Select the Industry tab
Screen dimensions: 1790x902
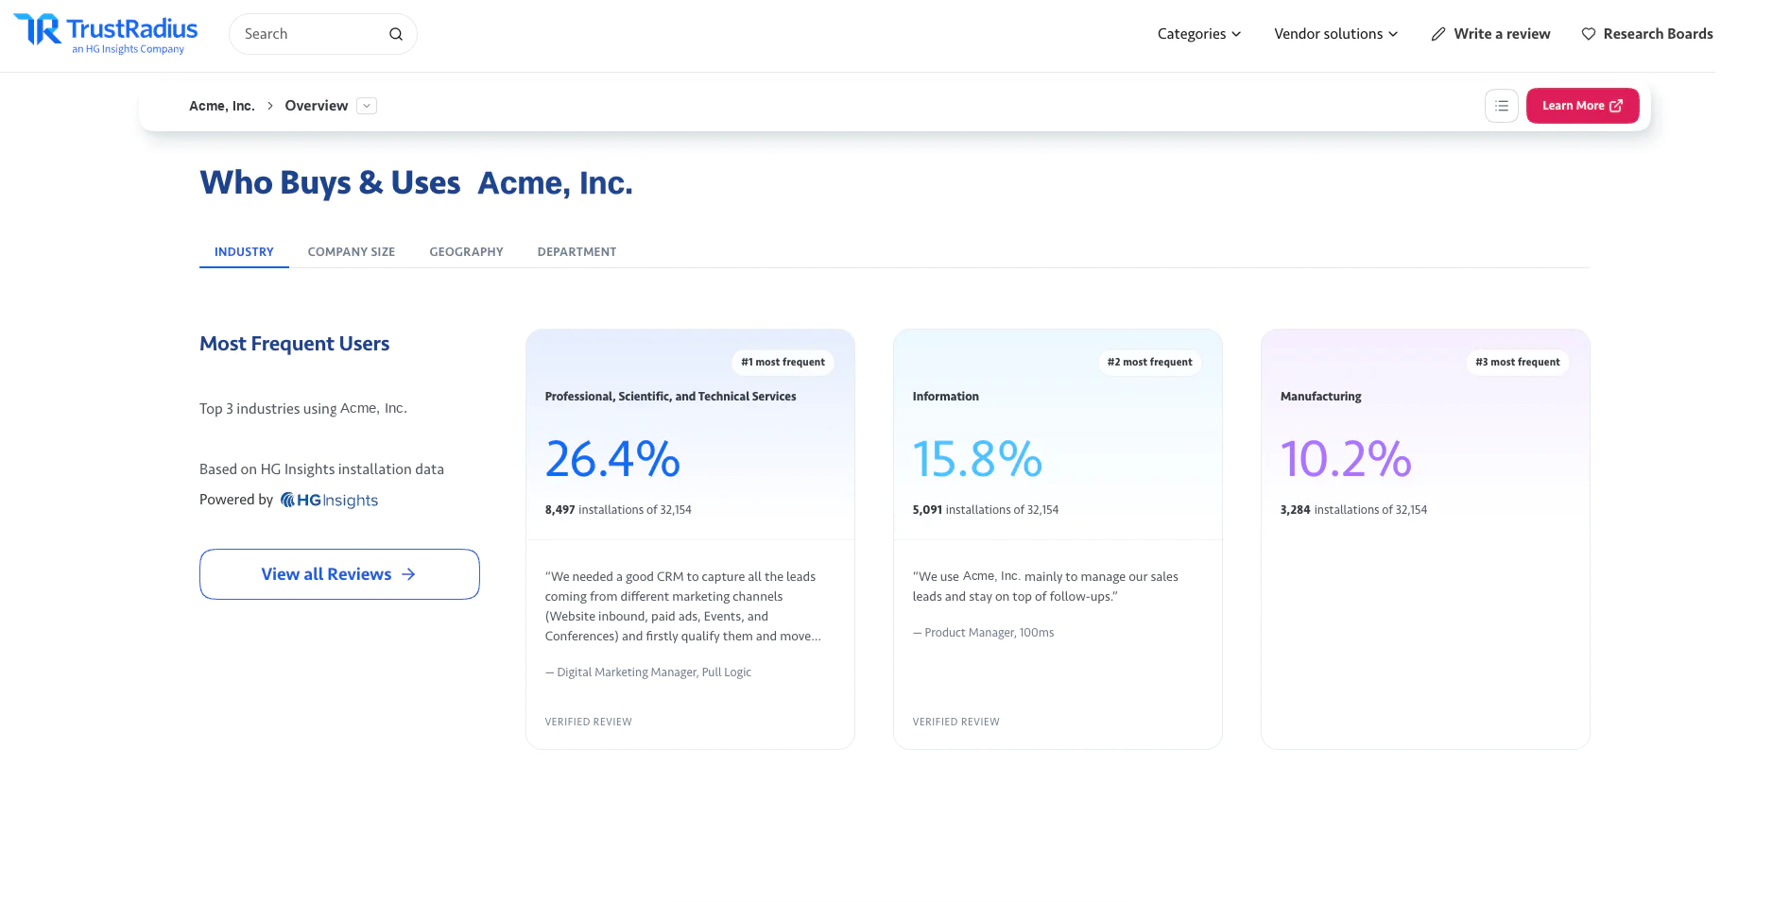(244, 252)
